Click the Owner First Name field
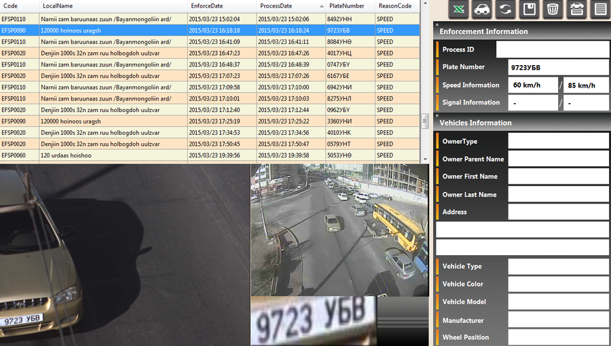 pyautogui.click(x=558, y=176)
